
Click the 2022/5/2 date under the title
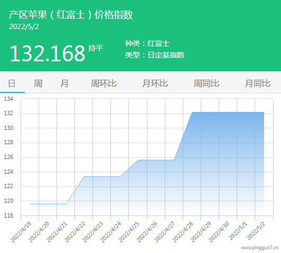pyautogui.click(x=24, y=27)
